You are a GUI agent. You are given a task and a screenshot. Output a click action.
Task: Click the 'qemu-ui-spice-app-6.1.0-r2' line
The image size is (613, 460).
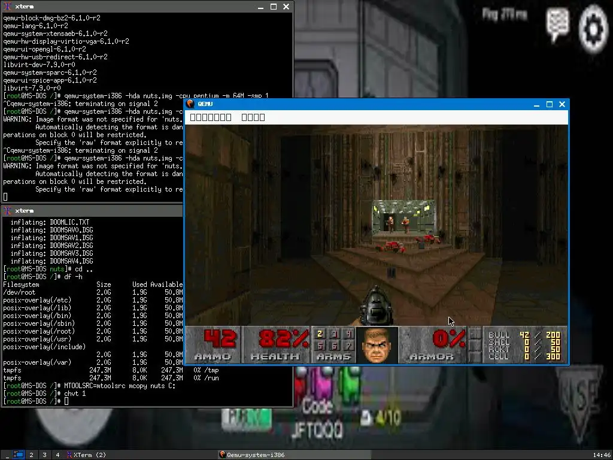pos(50,80)
